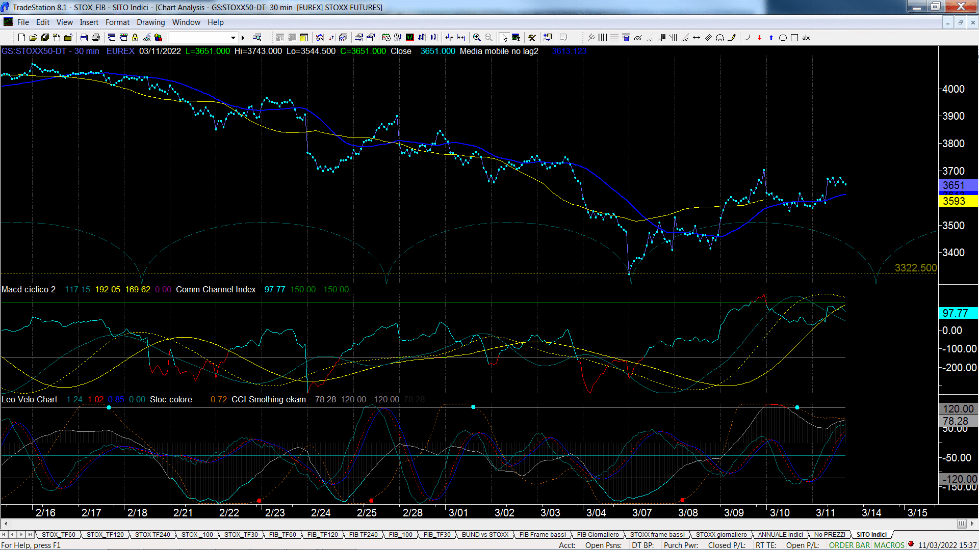
Task: Select the parallel lines drawing tool
Action: [708, 38]
